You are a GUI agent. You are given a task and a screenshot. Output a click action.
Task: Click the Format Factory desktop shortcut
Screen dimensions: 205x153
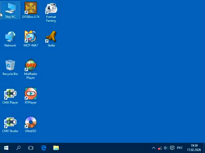pos(51,9)
